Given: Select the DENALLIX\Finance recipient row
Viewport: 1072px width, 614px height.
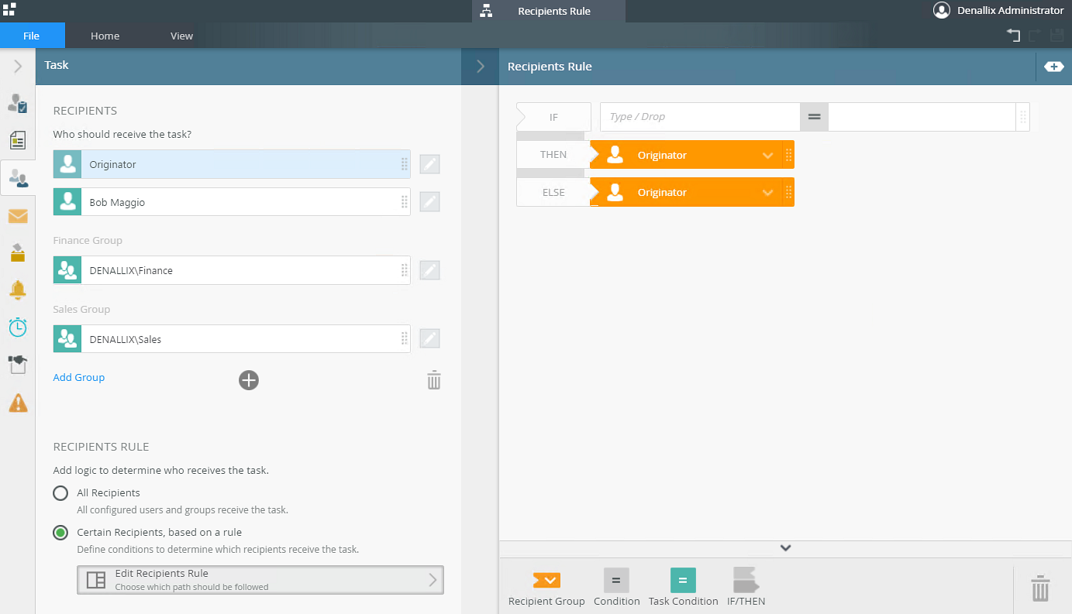Looking at the screenshot, I should [x=232, y=270].
